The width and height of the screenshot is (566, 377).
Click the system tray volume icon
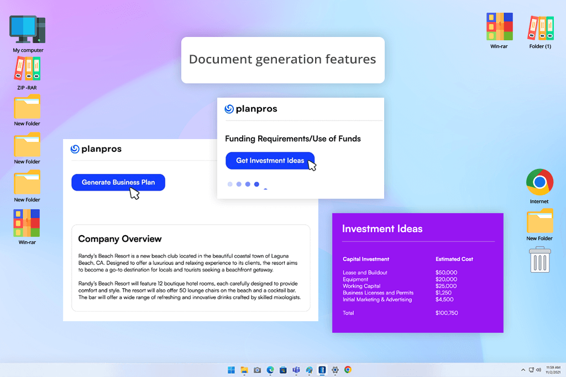(x=538, y=370)
